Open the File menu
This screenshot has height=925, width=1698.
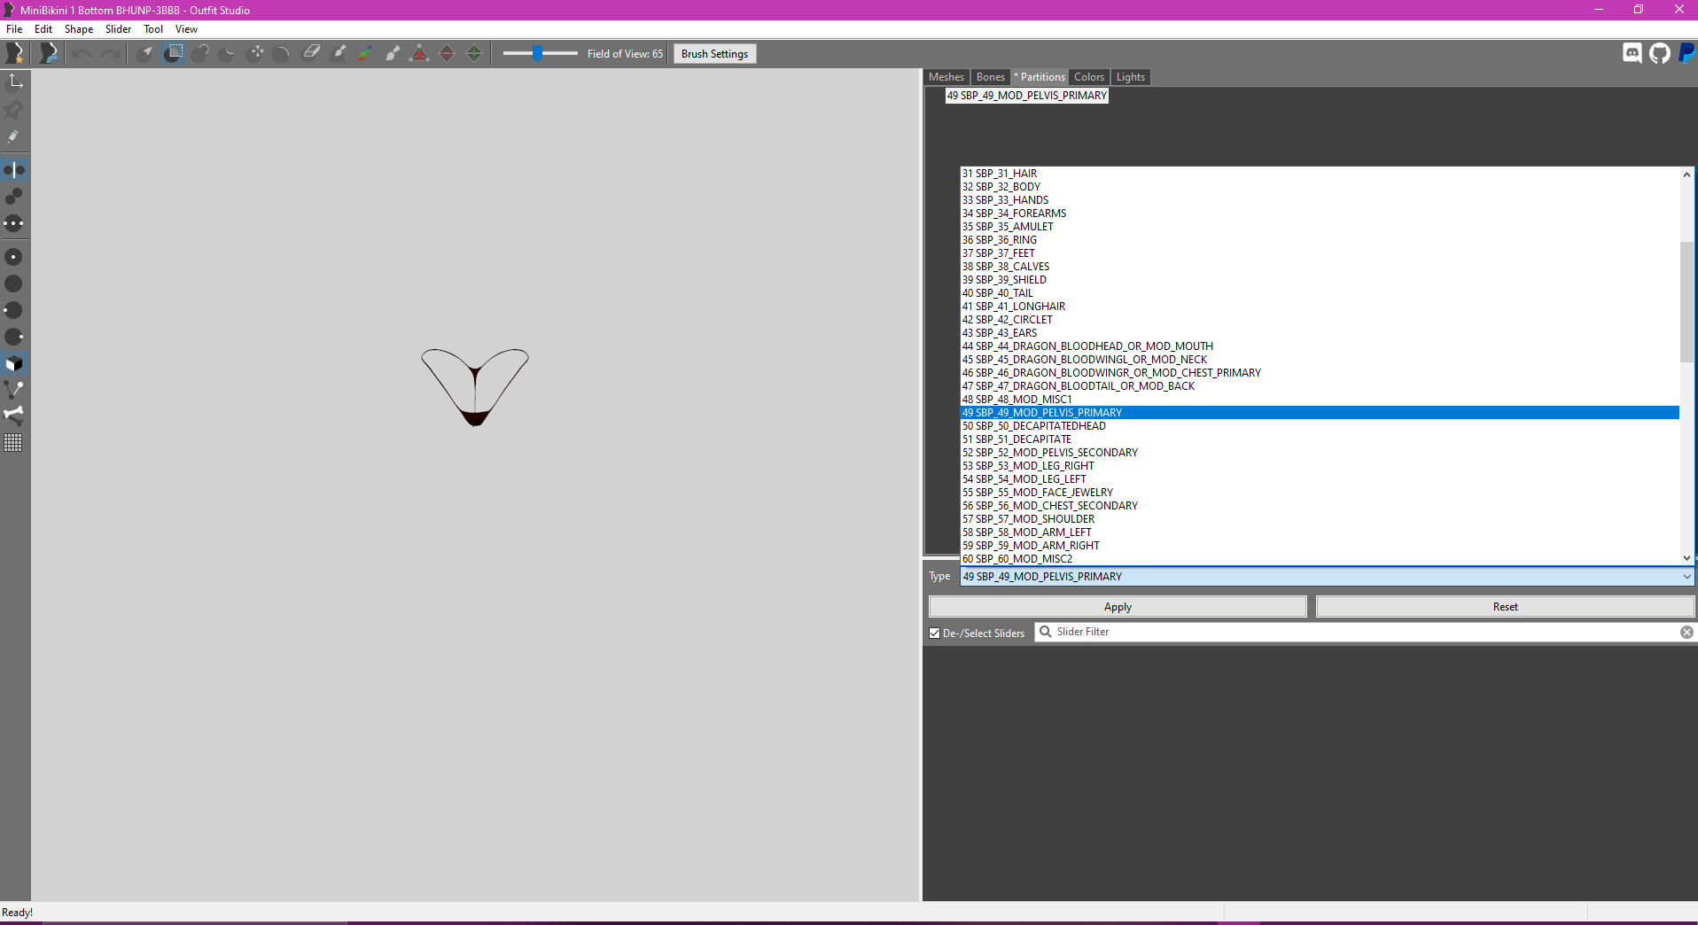[14, 29]
